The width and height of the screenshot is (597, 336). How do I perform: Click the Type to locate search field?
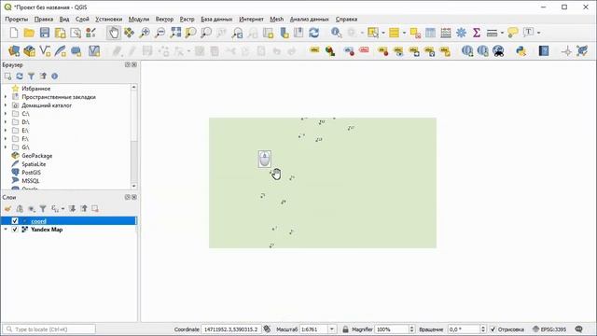point(49,329)
